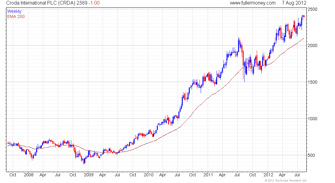335x183 pixels.
Task: Click the 500 price axis label
Action: point(311,155)
